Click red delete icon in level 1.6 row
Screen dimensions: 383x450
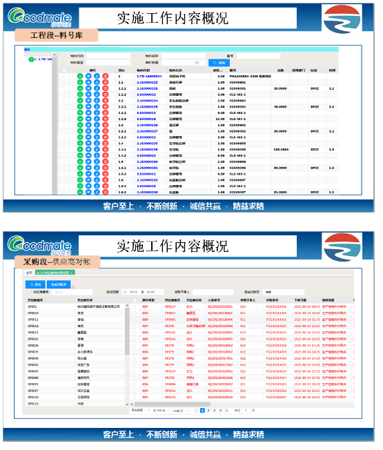(x=106, y=180)
